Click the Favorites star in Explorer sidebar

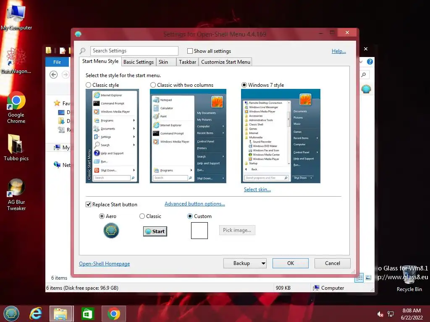57,103
